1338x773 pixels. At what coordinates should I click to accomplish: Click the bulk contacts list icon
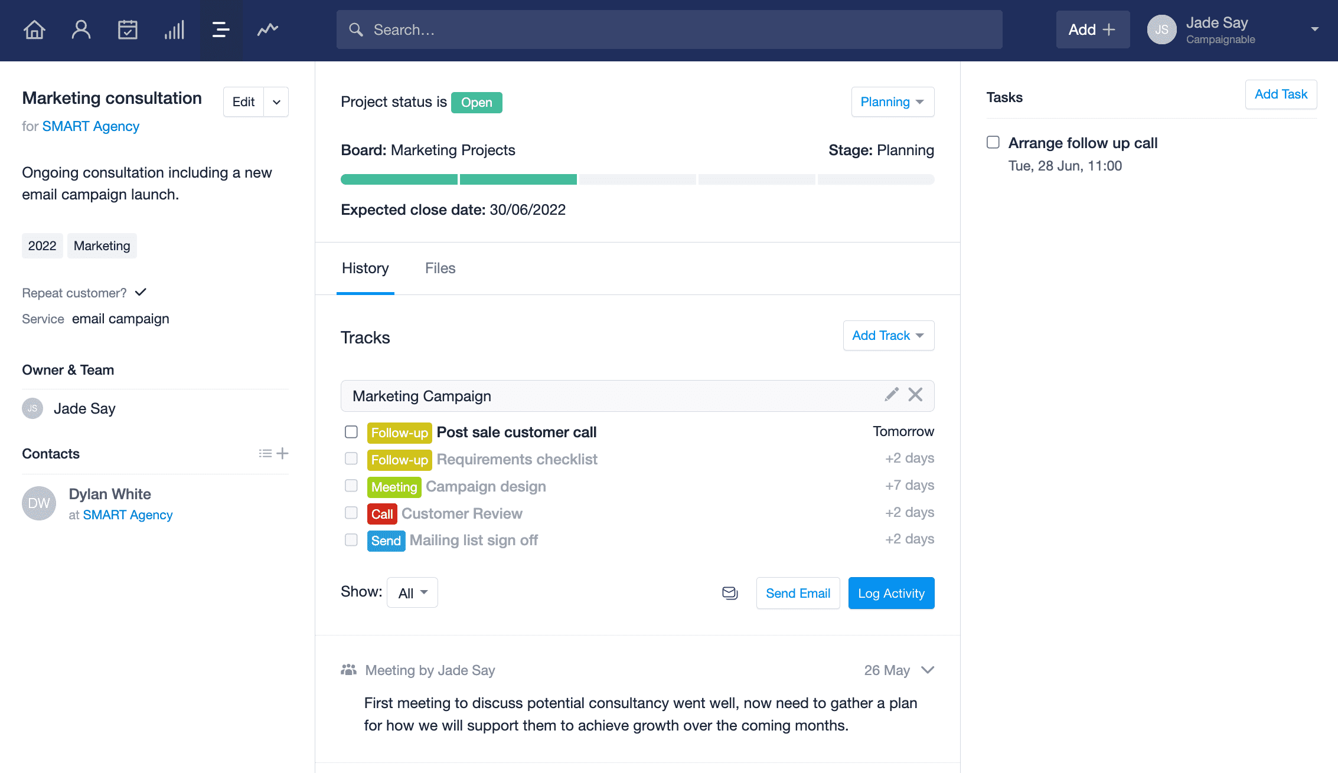265,454
